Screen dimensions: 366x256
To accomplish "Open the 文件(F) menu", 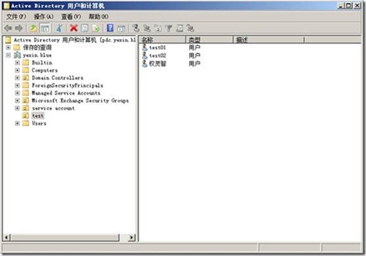I will point(16,16).
